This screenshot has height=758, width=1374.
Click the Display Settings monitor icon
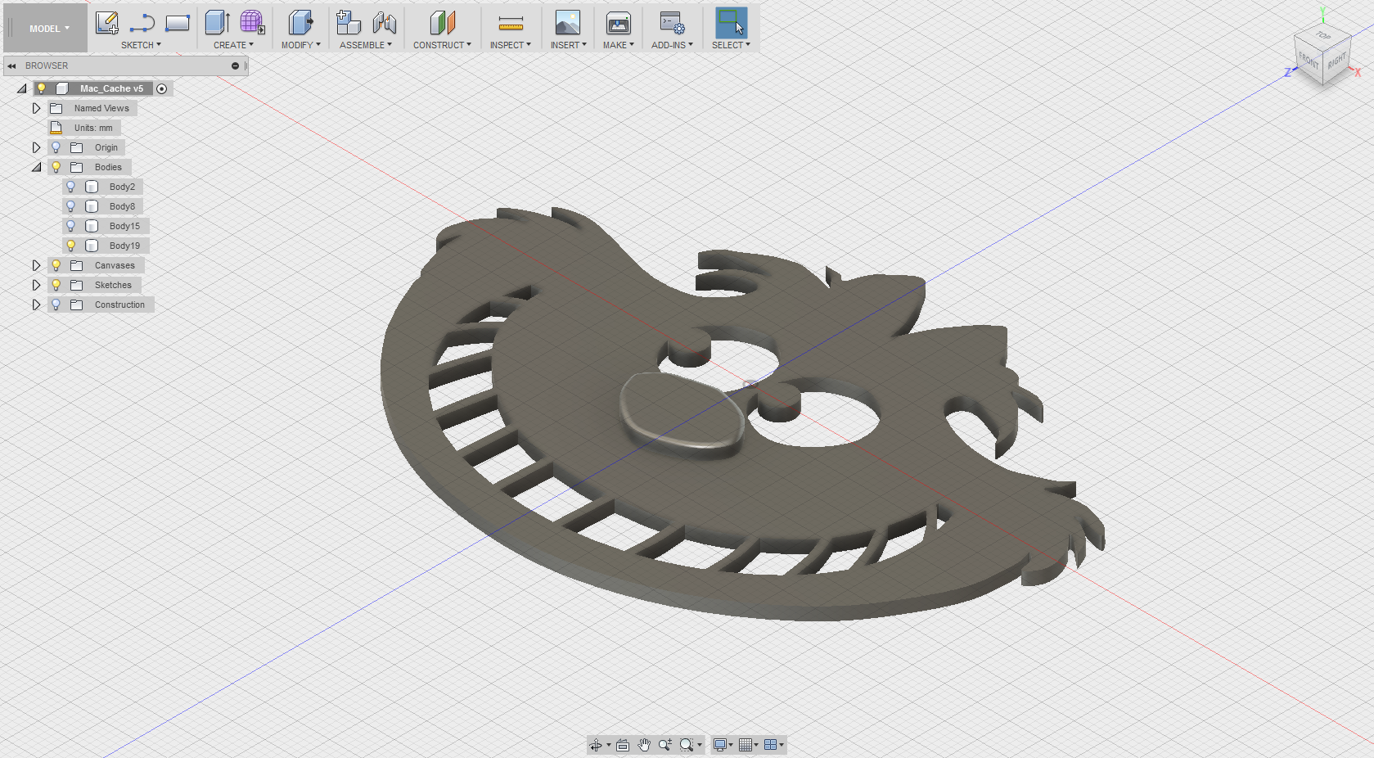[720, 745]
